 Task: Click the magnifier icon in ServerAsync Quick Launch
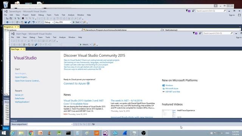point(225,11)
